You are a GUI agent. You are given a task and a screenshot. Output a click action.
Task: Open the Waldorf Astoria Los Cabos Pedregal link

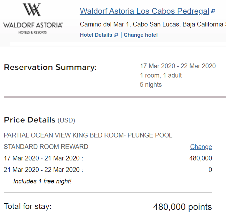click(144, 11)
